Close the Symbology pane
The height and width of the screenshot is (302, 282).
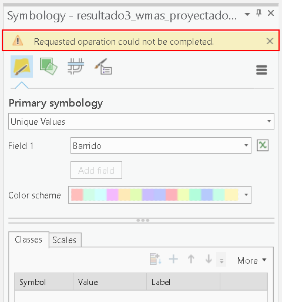pos(271,13)
